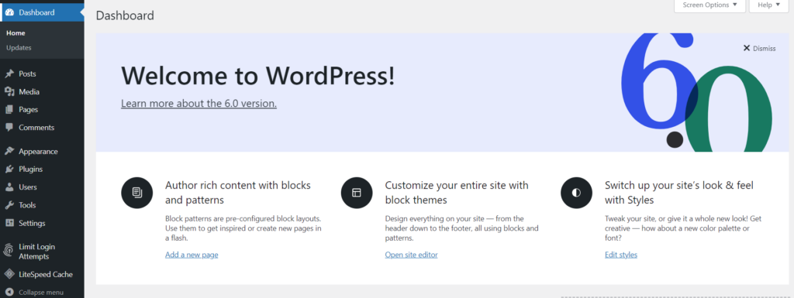Click heading Author rich content with blocks and patterns
Image resolution: width=794 pixels, height=298 pixels.
click(238, 193)
